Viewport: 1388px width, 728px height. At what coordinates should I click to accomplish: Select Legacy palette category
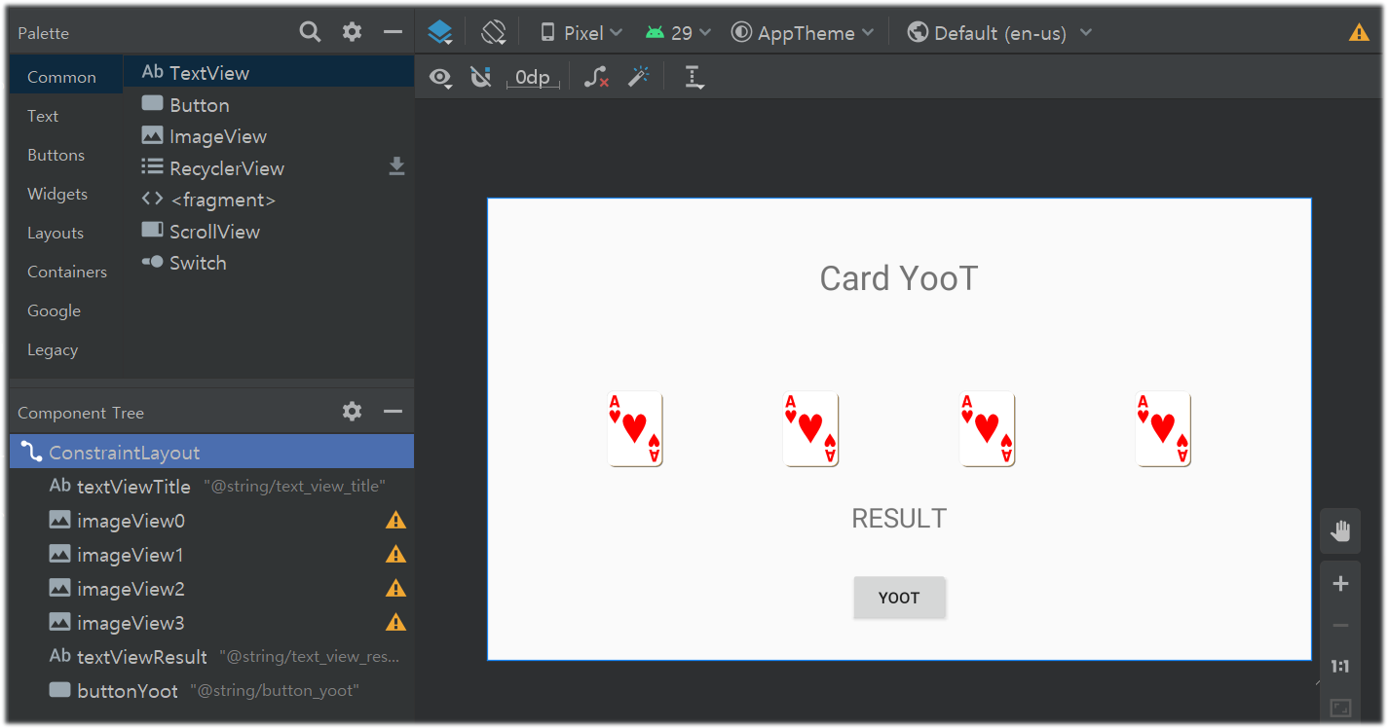(x=66, y=349)
